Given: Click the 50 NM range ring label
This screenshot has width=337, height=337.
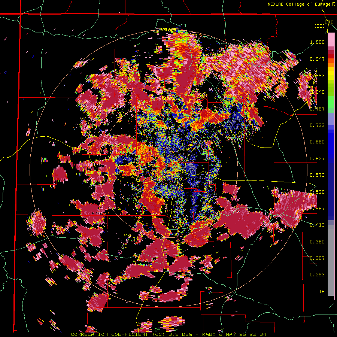Looking at the screenshot, I should click(168, 99).
